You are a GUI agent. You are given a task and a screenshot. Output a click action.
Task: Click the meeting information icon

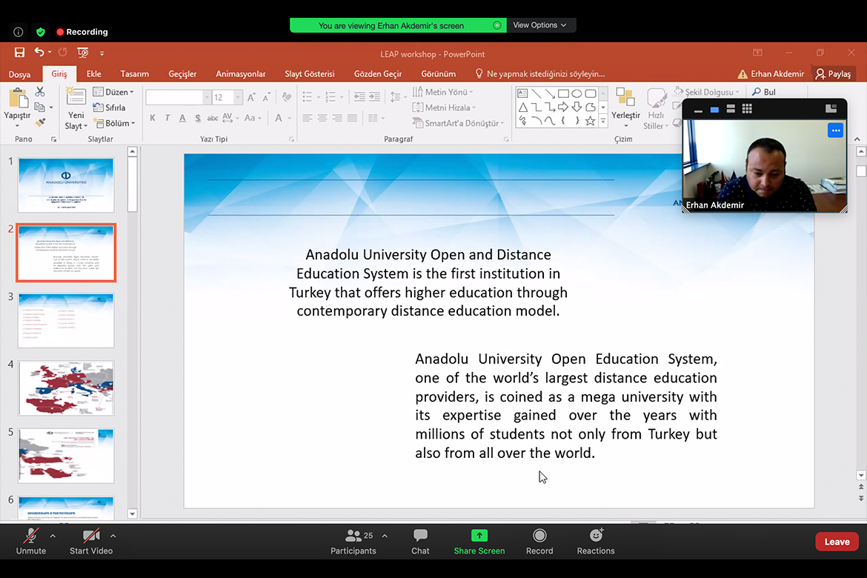(x=19, y=32)
